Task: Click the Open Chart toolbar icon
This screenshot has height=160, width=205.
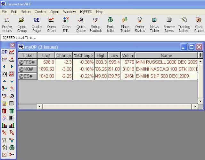Action: click(x=51, y=25)
